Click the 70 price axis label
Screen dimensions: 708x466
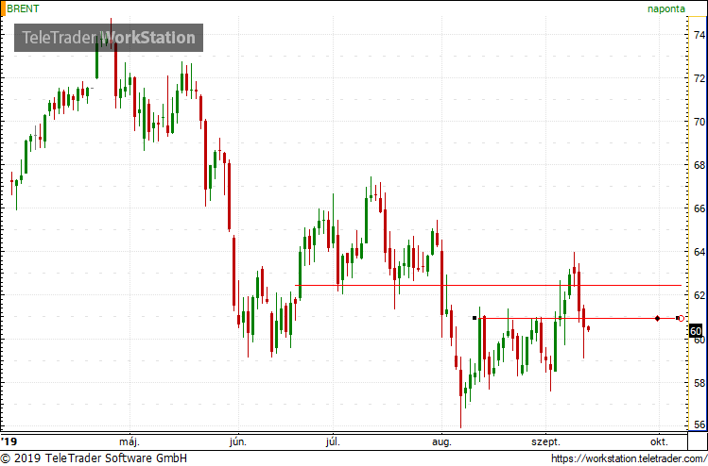tap(699, 122)
